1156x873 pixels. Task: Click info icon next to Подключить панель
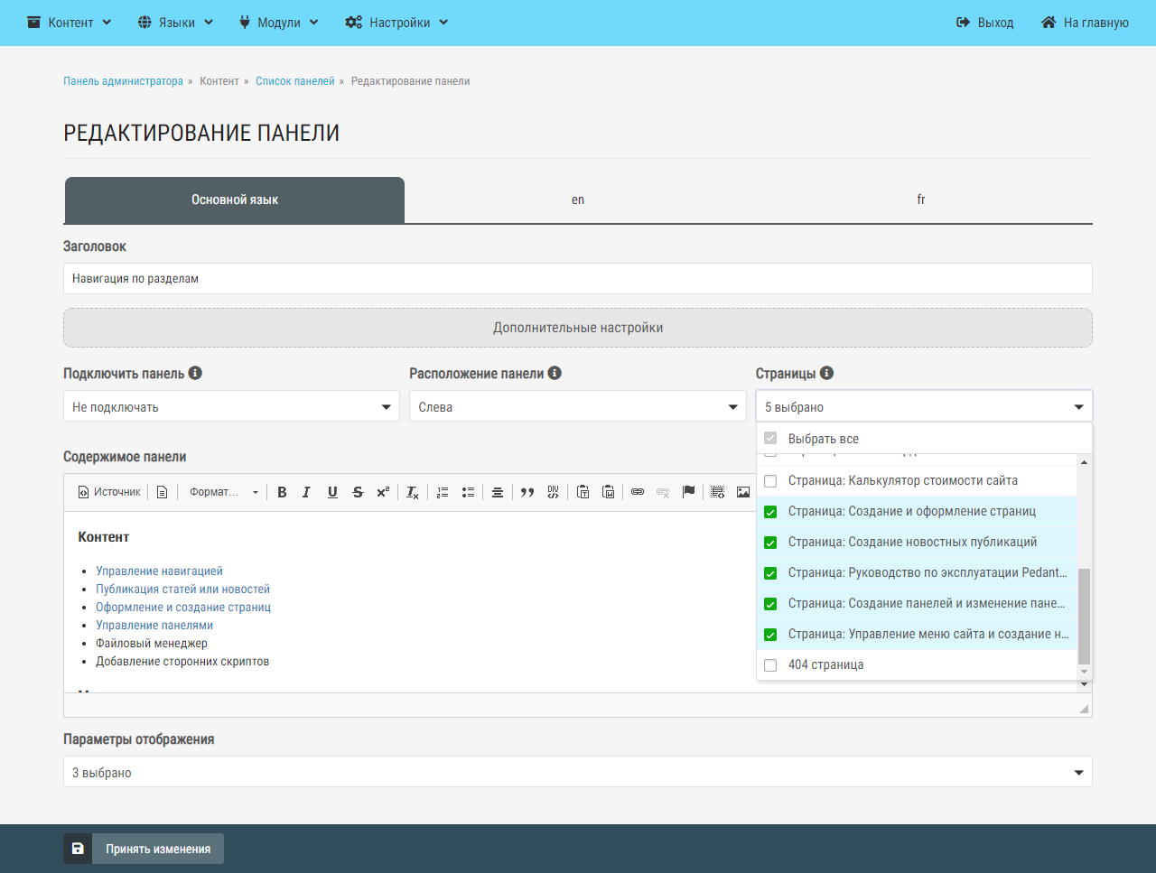[x=195, y=373]
